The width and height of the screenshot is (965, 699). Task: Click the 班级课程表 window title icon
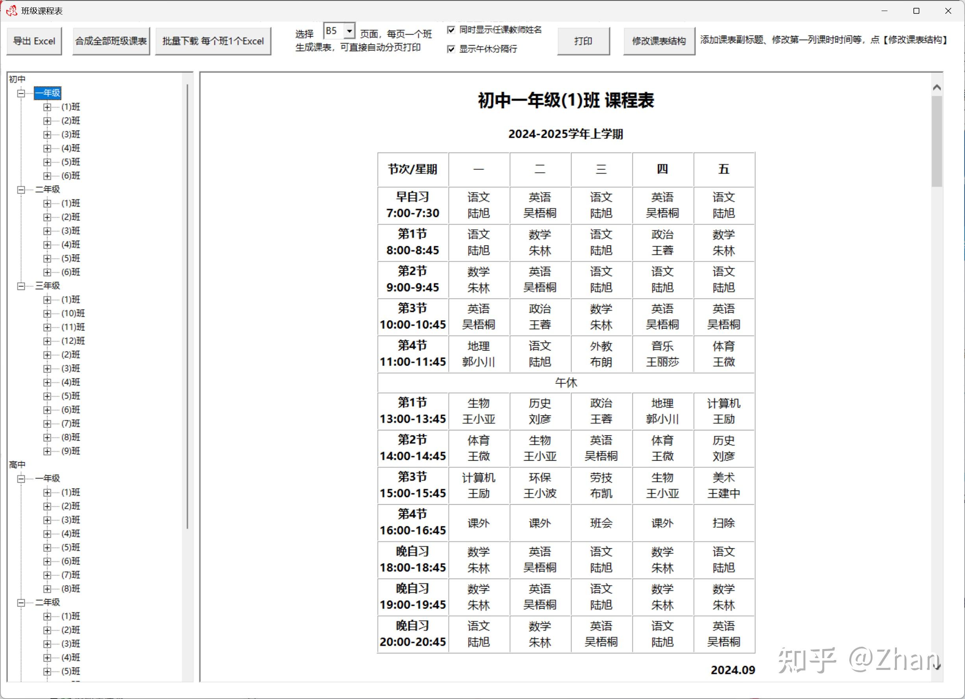pos(11,11)
